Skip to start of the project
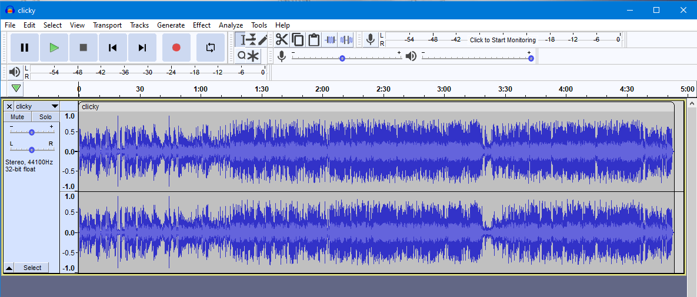This screenshot has width=697, height=297. 113,48
